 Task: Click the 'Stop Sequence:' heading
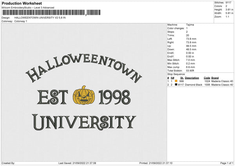(x=176, y=74)
